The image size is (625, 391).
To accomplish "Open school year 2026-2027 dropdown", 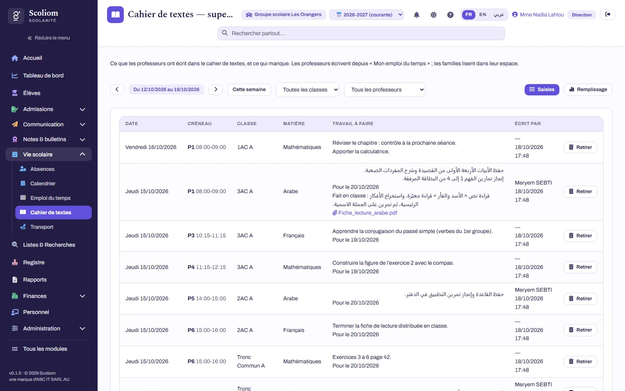I will click(x=366, y=15).
